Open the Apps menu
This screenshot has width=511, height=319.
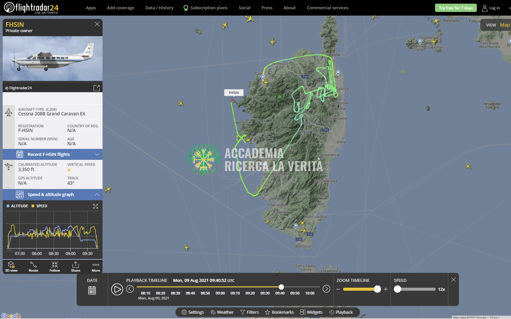click(91, 8)
